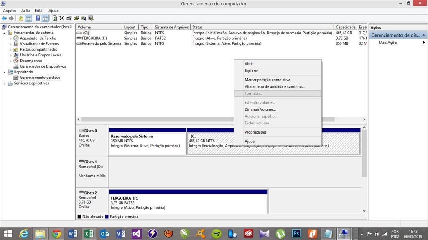This screenshot has height=240, width=428.
Task: Open the Arquivo menu
Action: [x=10, y=10]
